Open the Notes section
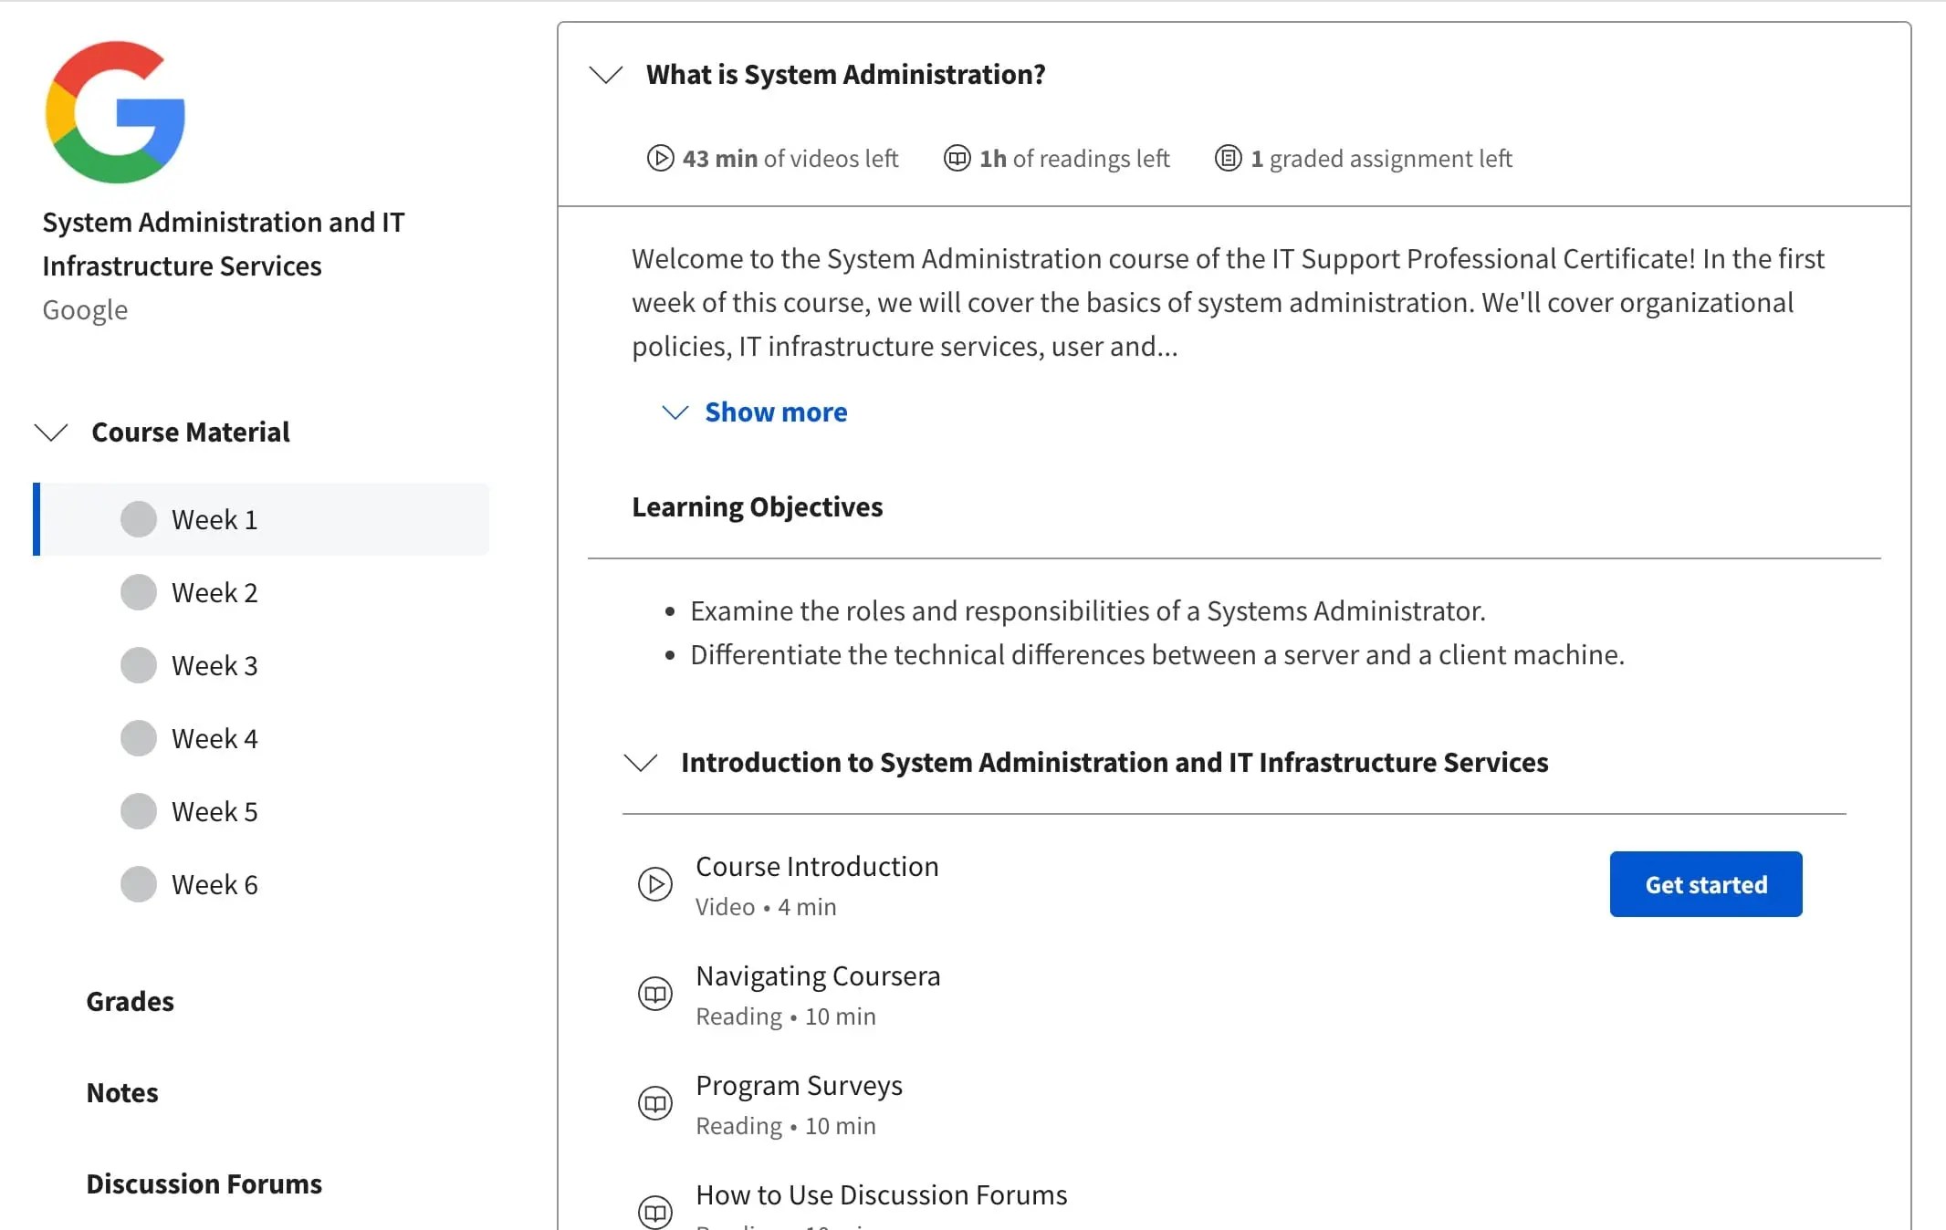Viewport: 1946px width, 1230px height. [x=121, y=1092]
